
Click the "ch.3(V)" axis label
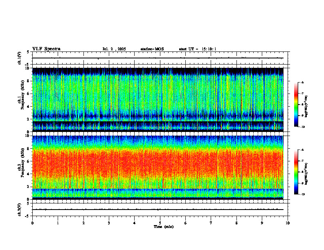(x=20, y=210)
